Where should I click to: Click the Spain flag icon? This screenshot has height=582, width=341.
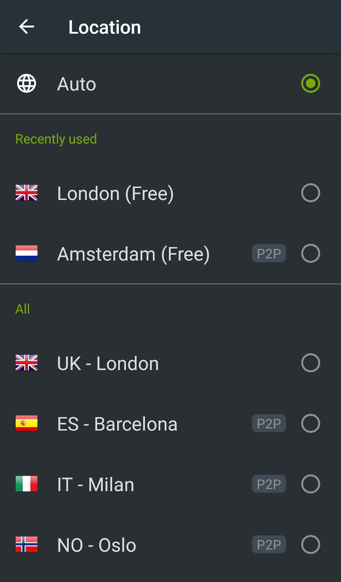coord(26,423)
